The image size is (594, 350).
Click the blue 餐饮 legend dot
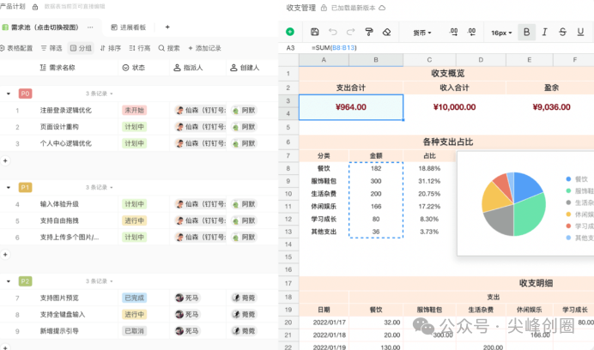pyautogui.click(x=568, y=179)
